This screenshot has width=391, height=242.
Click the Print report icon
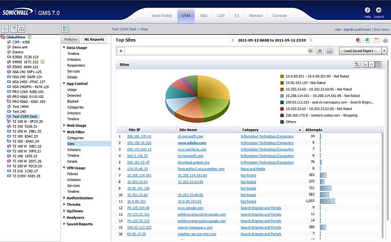(385, 40)
